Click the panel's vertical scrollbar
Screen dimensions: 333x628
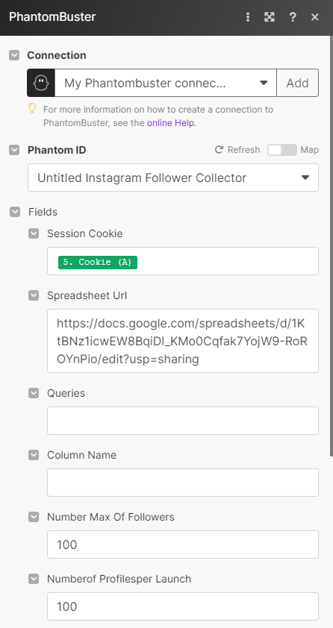tap(331, 246)
